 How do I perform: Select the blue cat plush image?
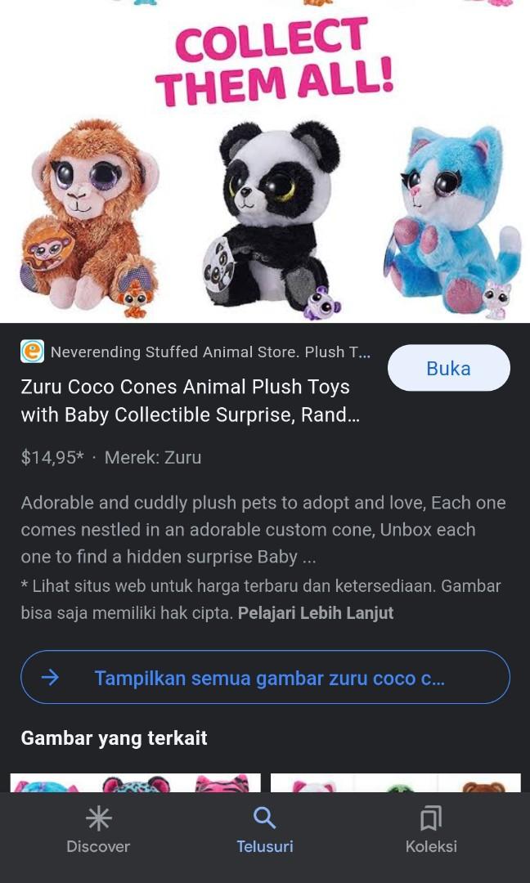(453, 220)
